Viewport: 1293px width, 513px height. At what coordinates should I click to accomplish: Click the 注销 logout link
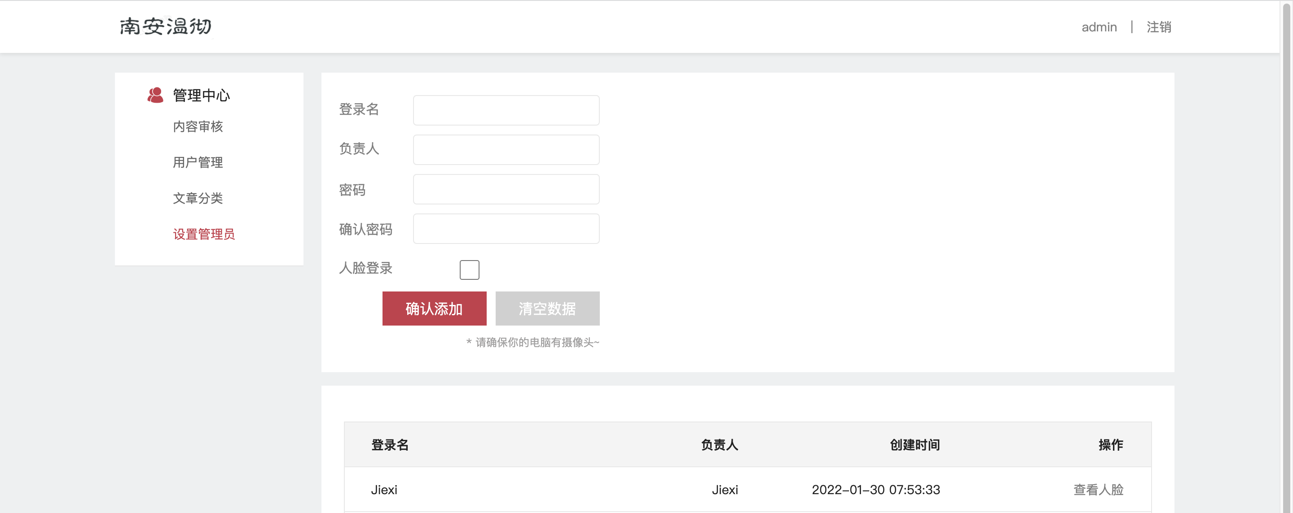tap(1158, 27)
